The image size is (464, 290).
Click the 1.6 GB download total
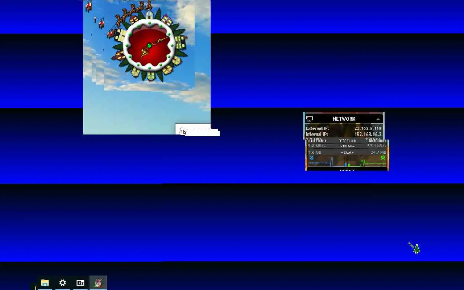coord(315,152)
